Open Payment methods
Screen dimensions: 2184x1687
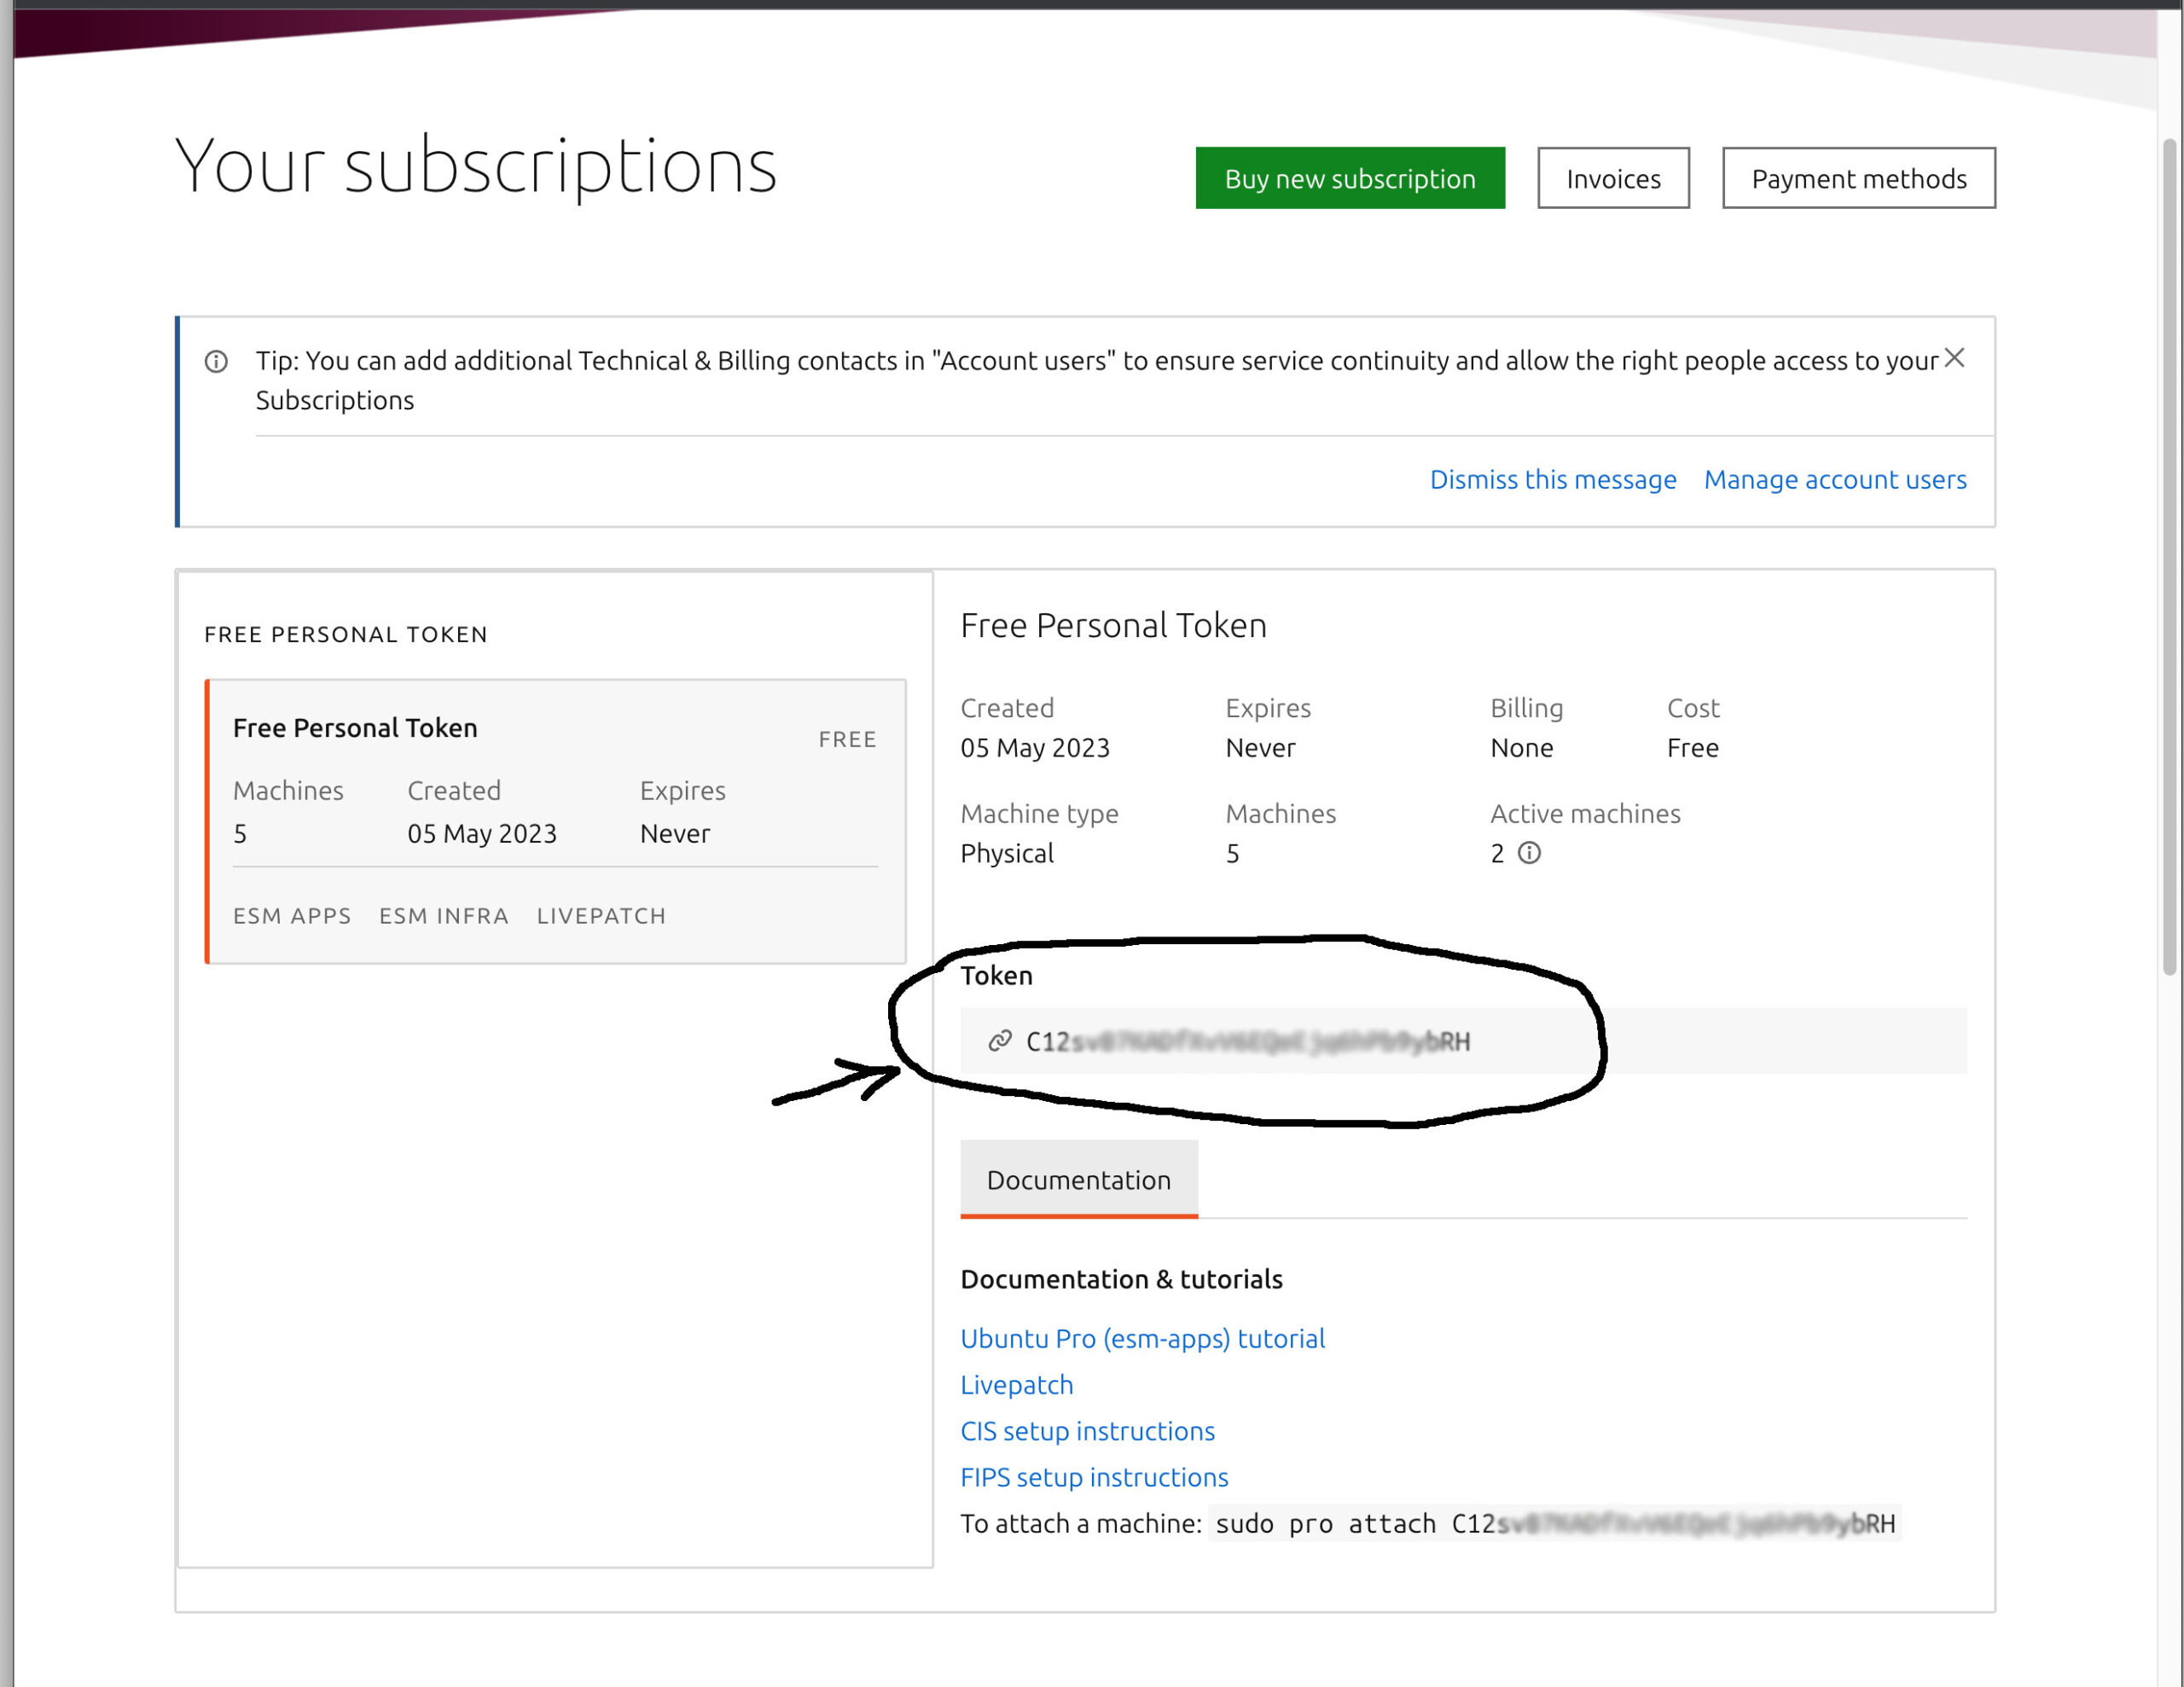pyautogui.click(x=1858, y=178)
